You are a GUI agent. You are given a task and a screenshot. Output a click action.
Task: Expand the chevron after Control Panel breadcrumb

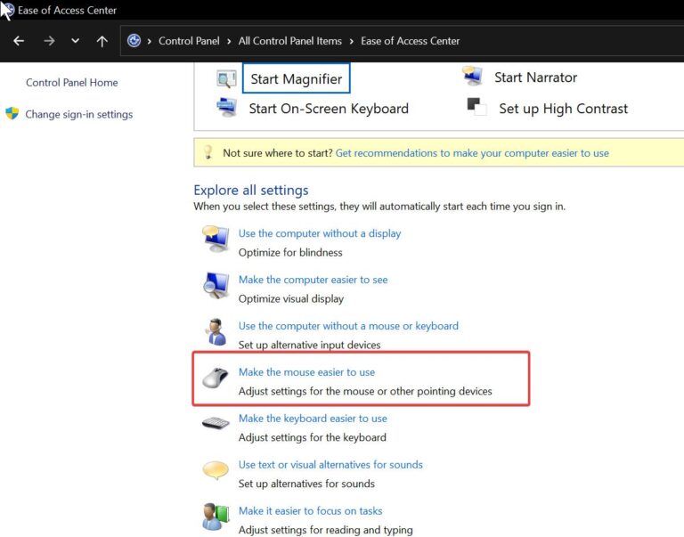(229, 41)
